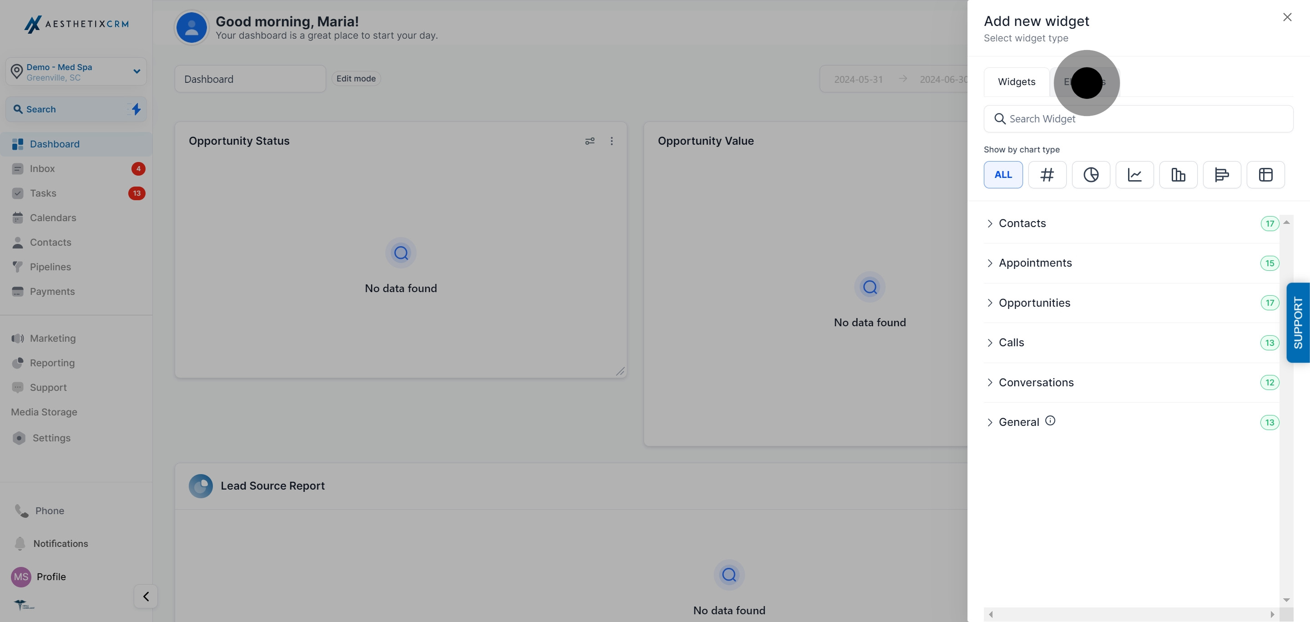Close the Add new widget panel
This screenshot has width=1310, height=622.
click(x=1287, y=17)
